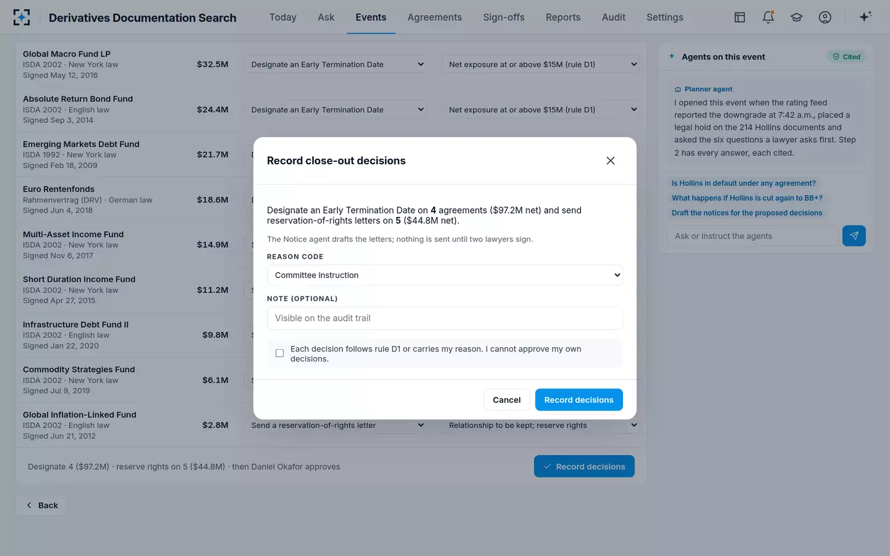Click the Derivatives Documentation Search logo icon
This screenshot has width=890, height=556.
coord(22,17)
